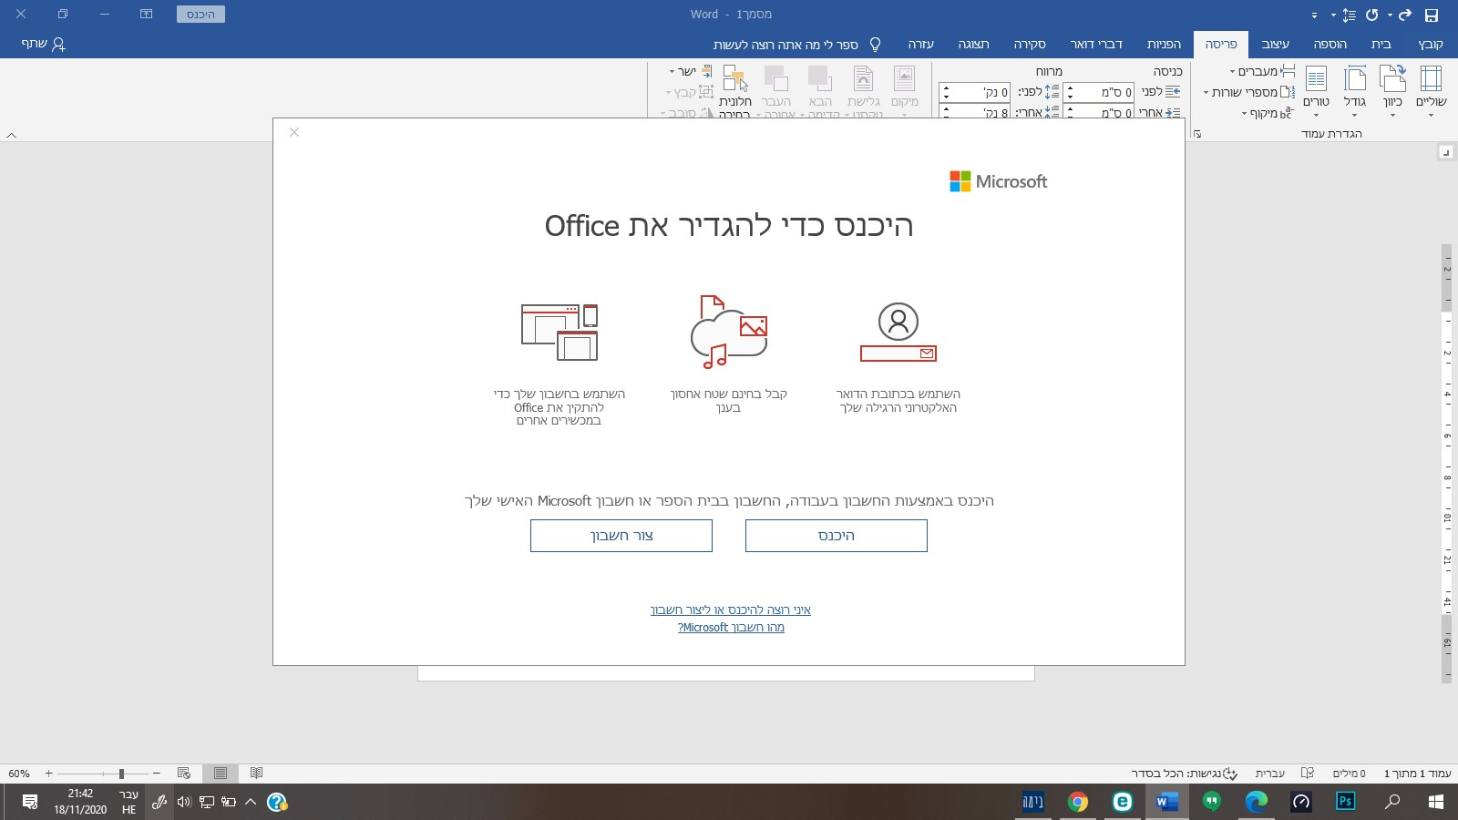
Task: Click the 'מהו חשבון Microsoft?' link
Action: (x=731, y=627)
